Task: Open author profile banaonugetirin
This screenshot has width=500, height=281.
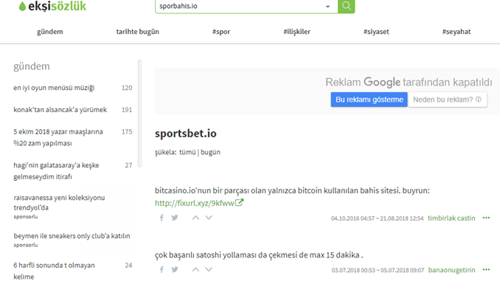Action: coord(452,270)
